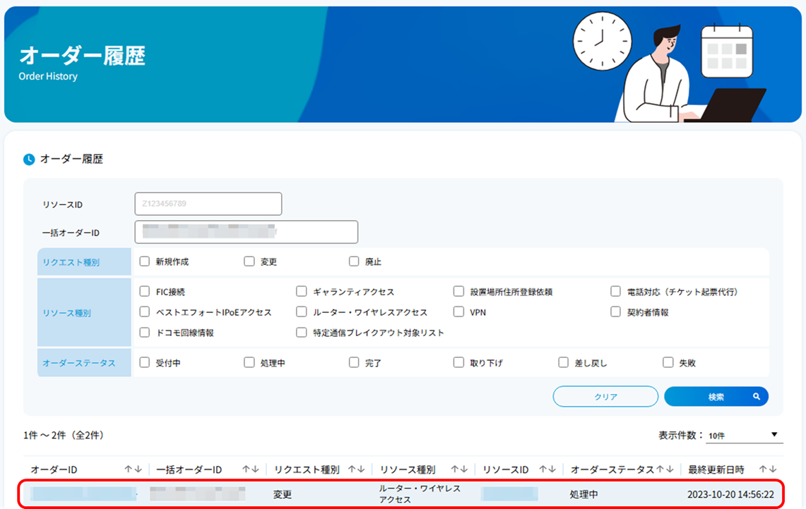Enable the 失敗 status checkbox
This screenshot has height=509, width=806.
(668, 361)
